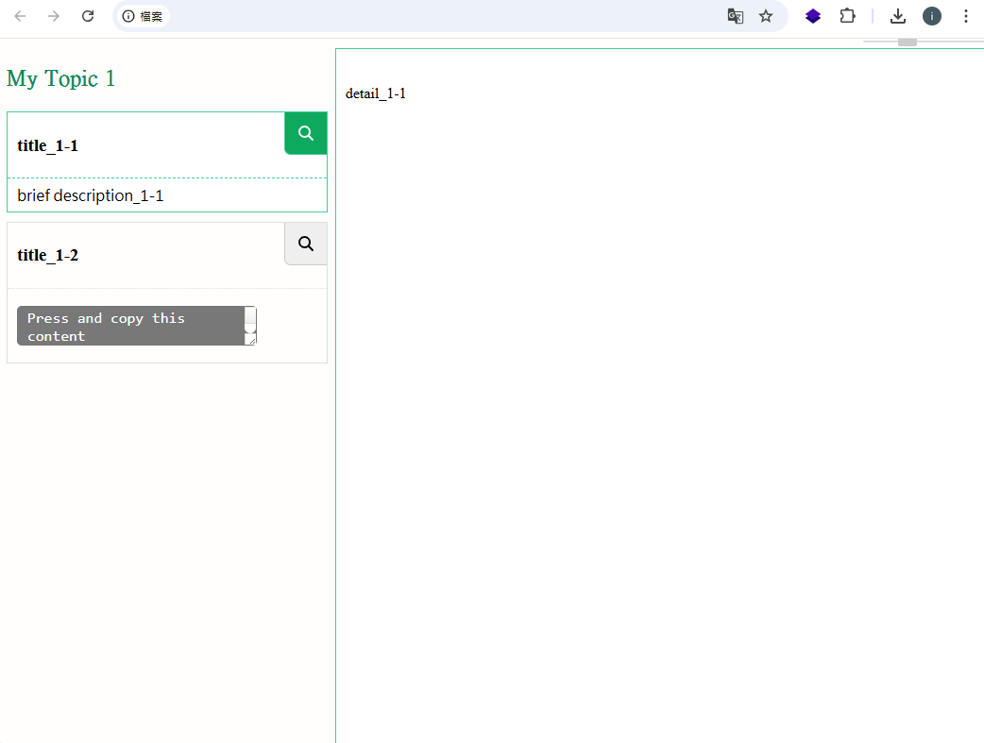Open the user profile avatar
The height and width of the screenshot is (743, 984).
932,16
